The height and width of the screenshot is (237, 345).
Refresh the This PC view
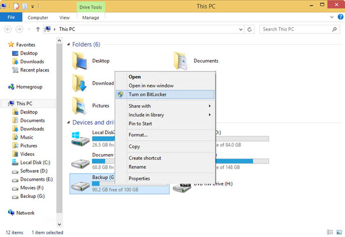250,29
